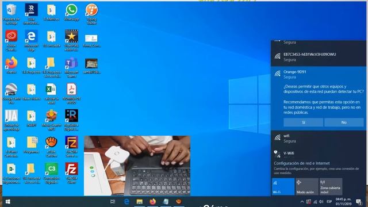
Task: Open the green C3 Contenidos Digitales shortcut
Action: click(51, 173)
